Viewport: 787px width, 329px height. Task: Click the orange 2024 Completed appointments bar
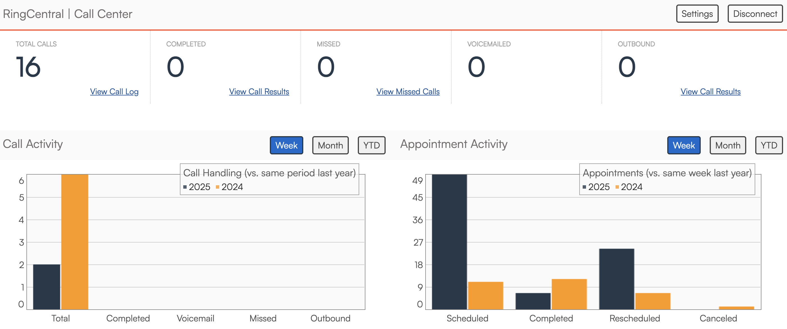click(x=569, y=294)
